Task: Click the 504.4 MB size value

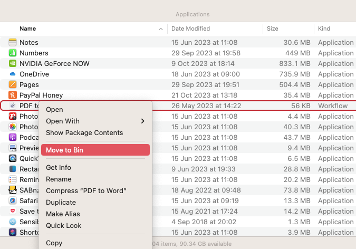Action: (x=295, y=85)
